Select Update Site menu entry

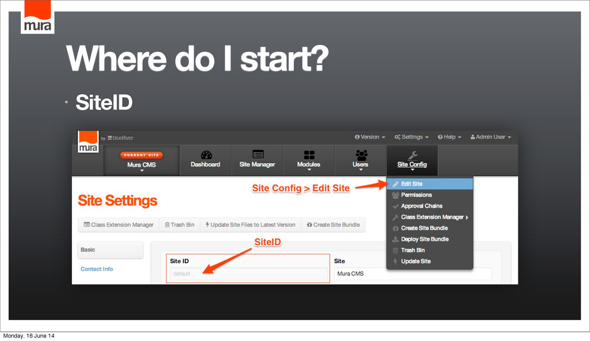[x=430, y=261]
